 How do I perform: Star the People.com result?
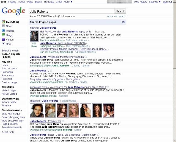[63, 121]
